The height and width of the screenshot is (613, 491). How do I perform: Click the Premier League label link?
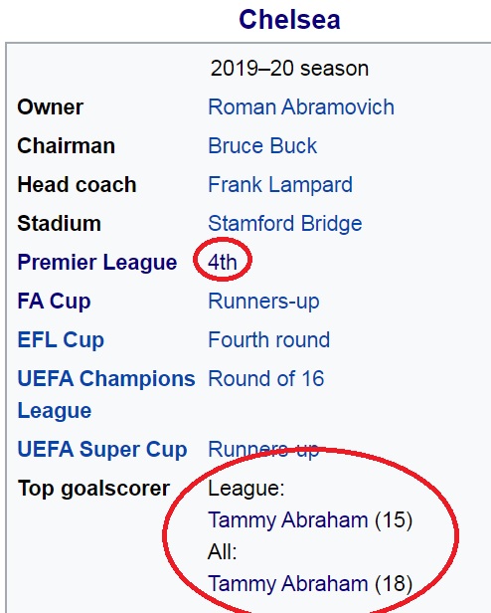96,262
